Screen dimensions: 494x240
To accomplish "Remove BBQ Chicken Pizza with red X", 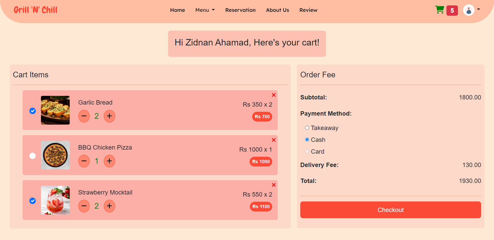I will (x=274, y=140).
